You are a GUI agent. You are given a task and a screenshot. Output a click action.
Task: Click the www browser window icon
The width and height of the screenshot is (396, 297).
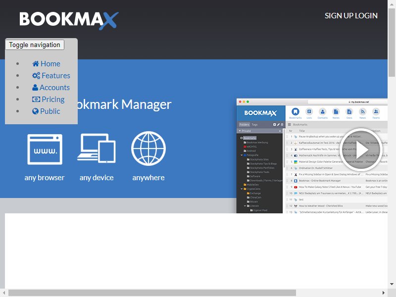[x=45, y=149]
